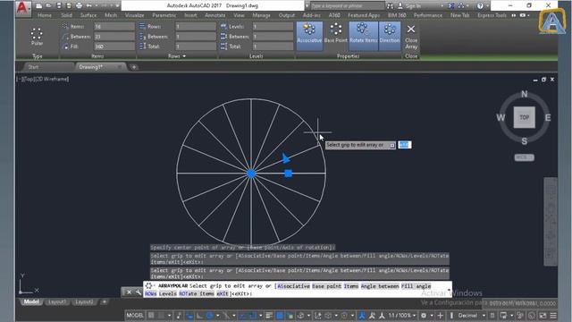Click the Autodesk Exchange Apps icon in title bar
572x322 pixels.
[x=451, y=6]
